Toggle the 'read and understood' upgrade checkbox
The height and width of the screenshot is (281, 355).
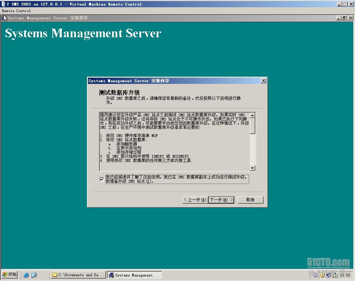click(x=102, y=179)
